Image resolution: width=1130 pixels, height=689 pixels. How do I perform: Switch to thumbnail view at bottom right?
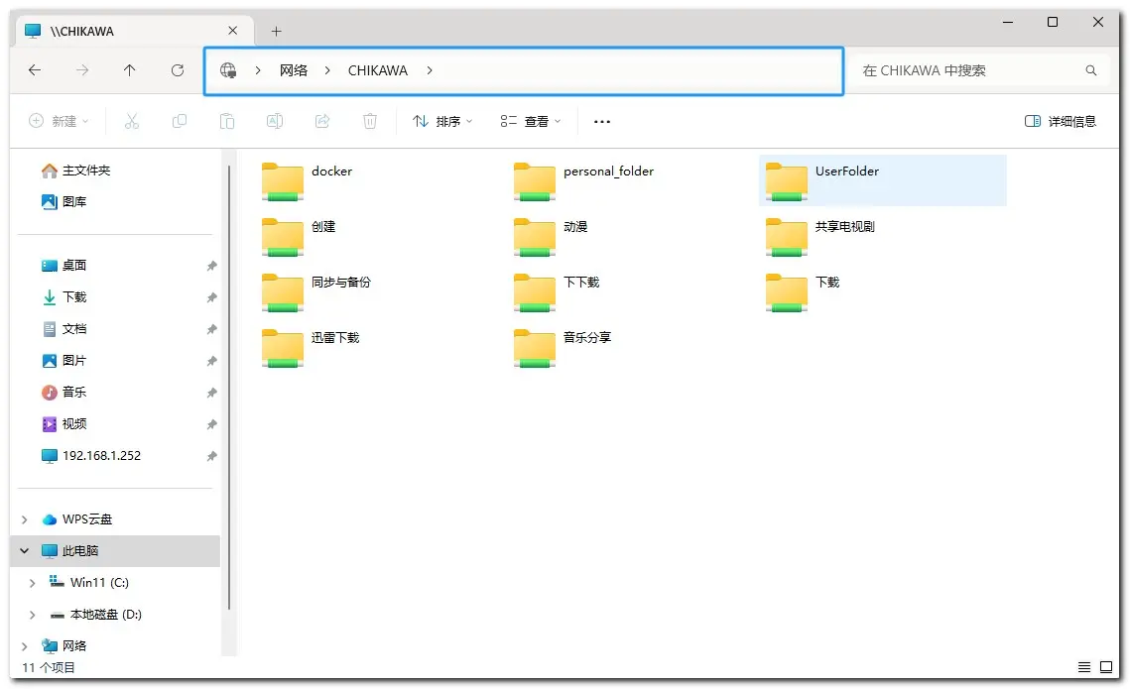(1107, 667)
